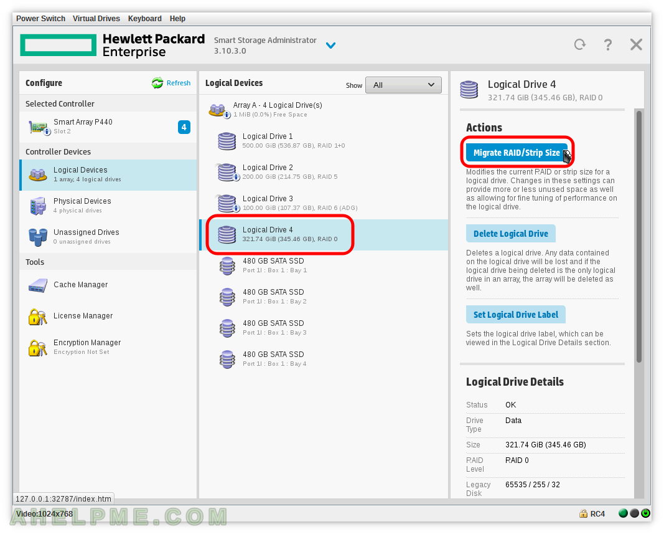
Task: Click the RC4 lock icon in status bar
Action: pos(584,514)
